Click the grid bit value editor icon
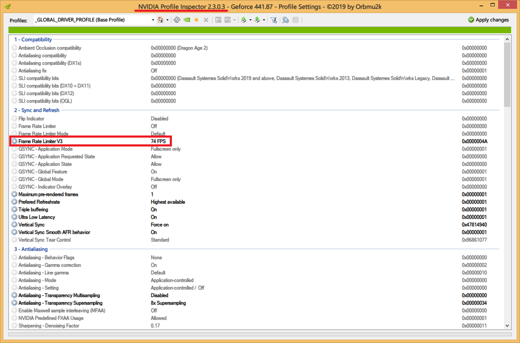Viewport: 520px width, 343px height. click(x=295, y=20)
